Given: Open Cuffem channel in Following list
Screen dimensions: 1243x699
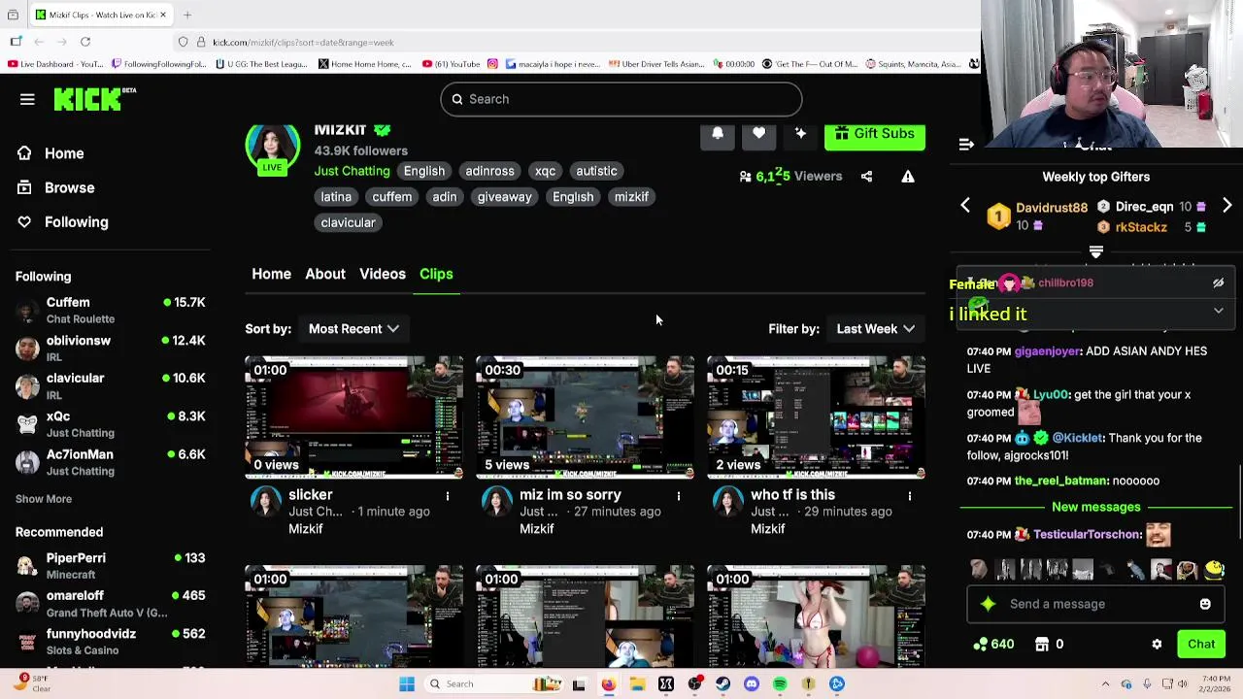Looking at the screenshot, I should (x=111, y=311).
